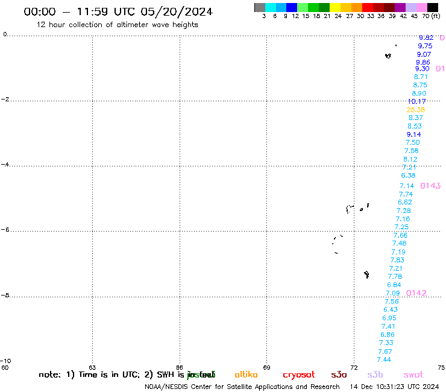
Task: Select the maroon 's3a' satellite label
Action: click(339, 375)
